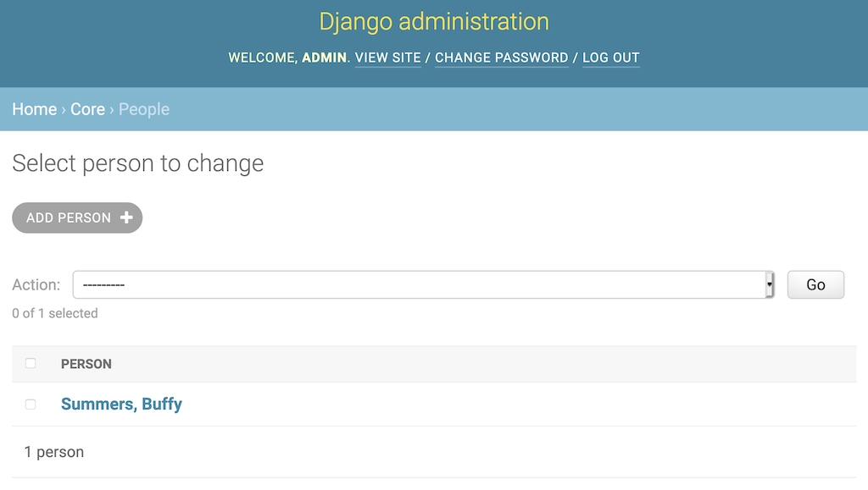This screenshot has height=490, width=868.
Task: Click the View Site link
Action: click(387, 58)
